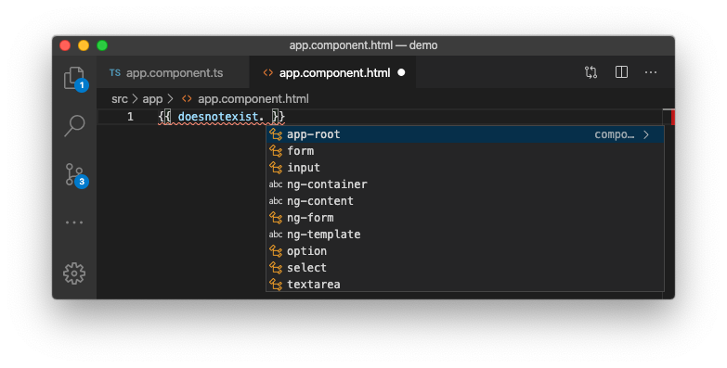Place cursor on line number 1
The height and width of the screenshot is (368, 727).
(130, 117)
